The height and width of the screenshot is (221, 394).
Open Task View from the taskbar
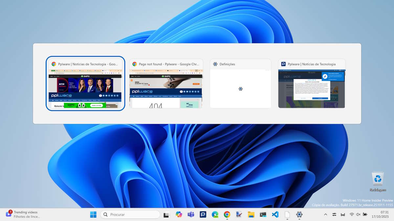166,214
